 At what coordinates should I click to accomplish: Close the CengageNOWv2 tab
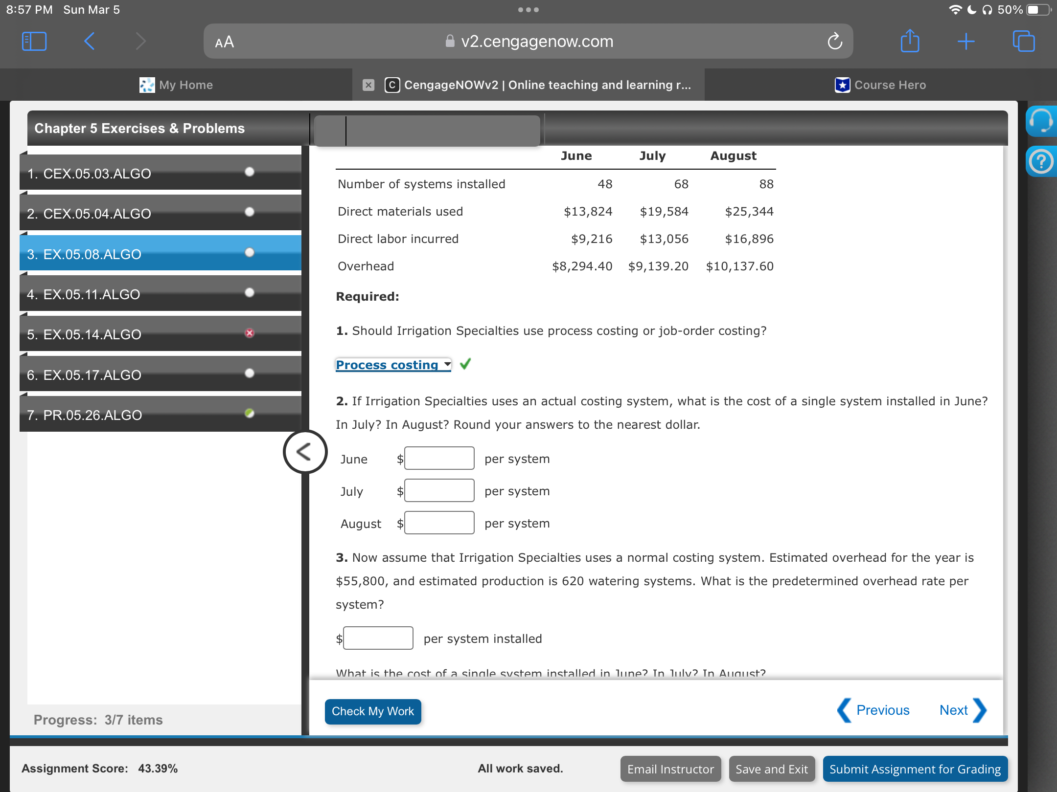(368, 85)
